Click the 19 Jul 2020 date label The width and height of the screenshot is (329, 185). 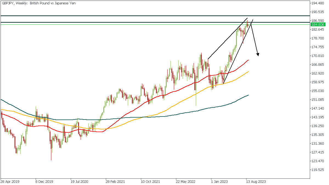[x=80, y=181]
